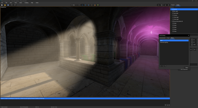Image resolution: width=198 pixels, height=108 pixels.
Task: Click the scene search field
Action: [184, 7]
